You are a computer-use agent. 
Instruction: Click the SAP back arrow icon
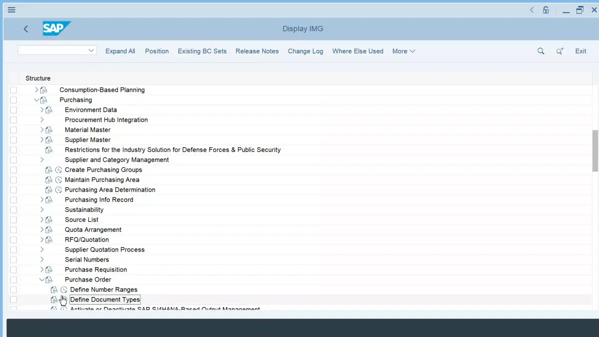click(x=26, y=29)
